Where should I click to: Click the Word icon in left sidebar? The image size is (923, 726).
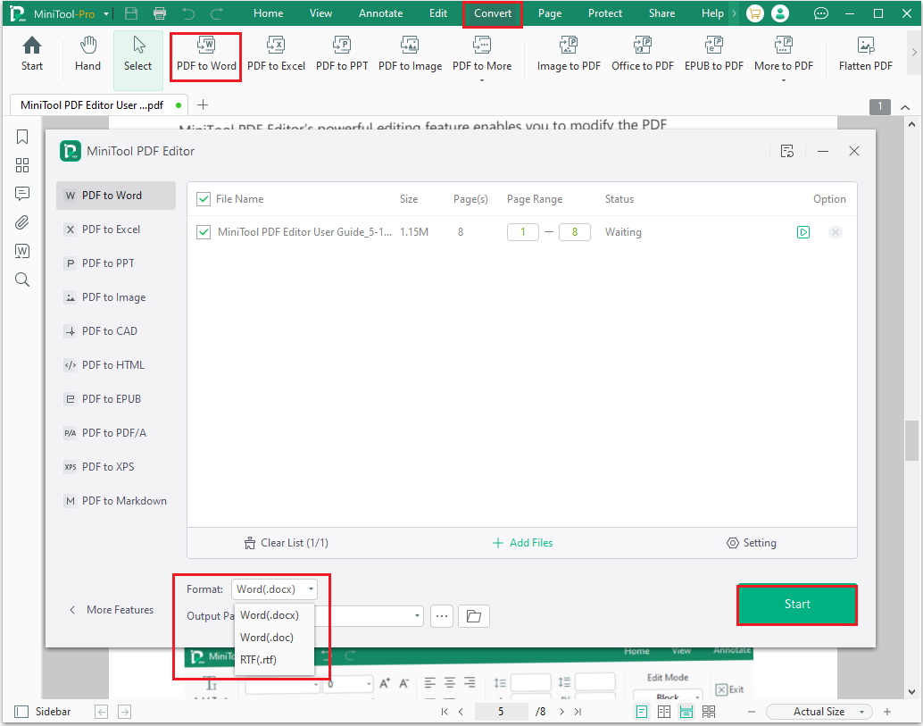[x=22, y=251]
